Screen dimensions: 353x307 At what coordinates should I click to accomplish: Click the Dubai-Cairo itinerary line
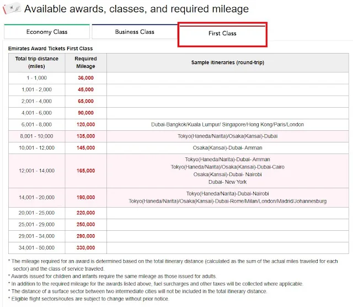pos(227,167)
